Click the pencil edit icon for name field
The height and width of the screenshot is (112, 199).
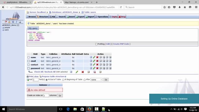(94, 57)
